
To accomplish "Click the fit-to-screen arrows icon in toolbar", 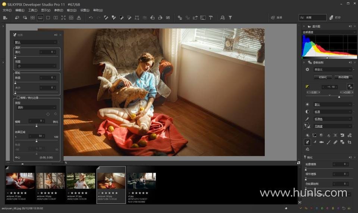I will click(63, 18).
